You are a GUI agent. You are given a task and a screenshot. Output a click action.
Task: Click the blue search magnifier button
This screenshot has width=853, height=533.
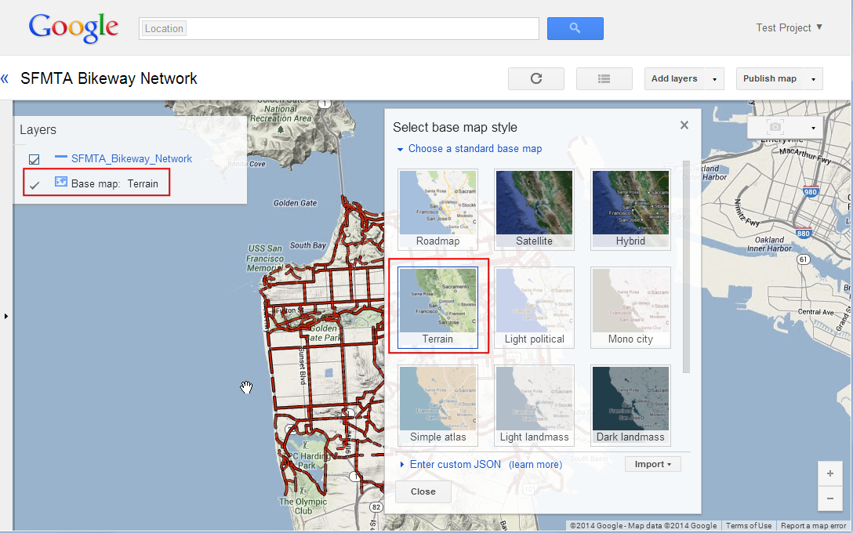tap(575, 28)
